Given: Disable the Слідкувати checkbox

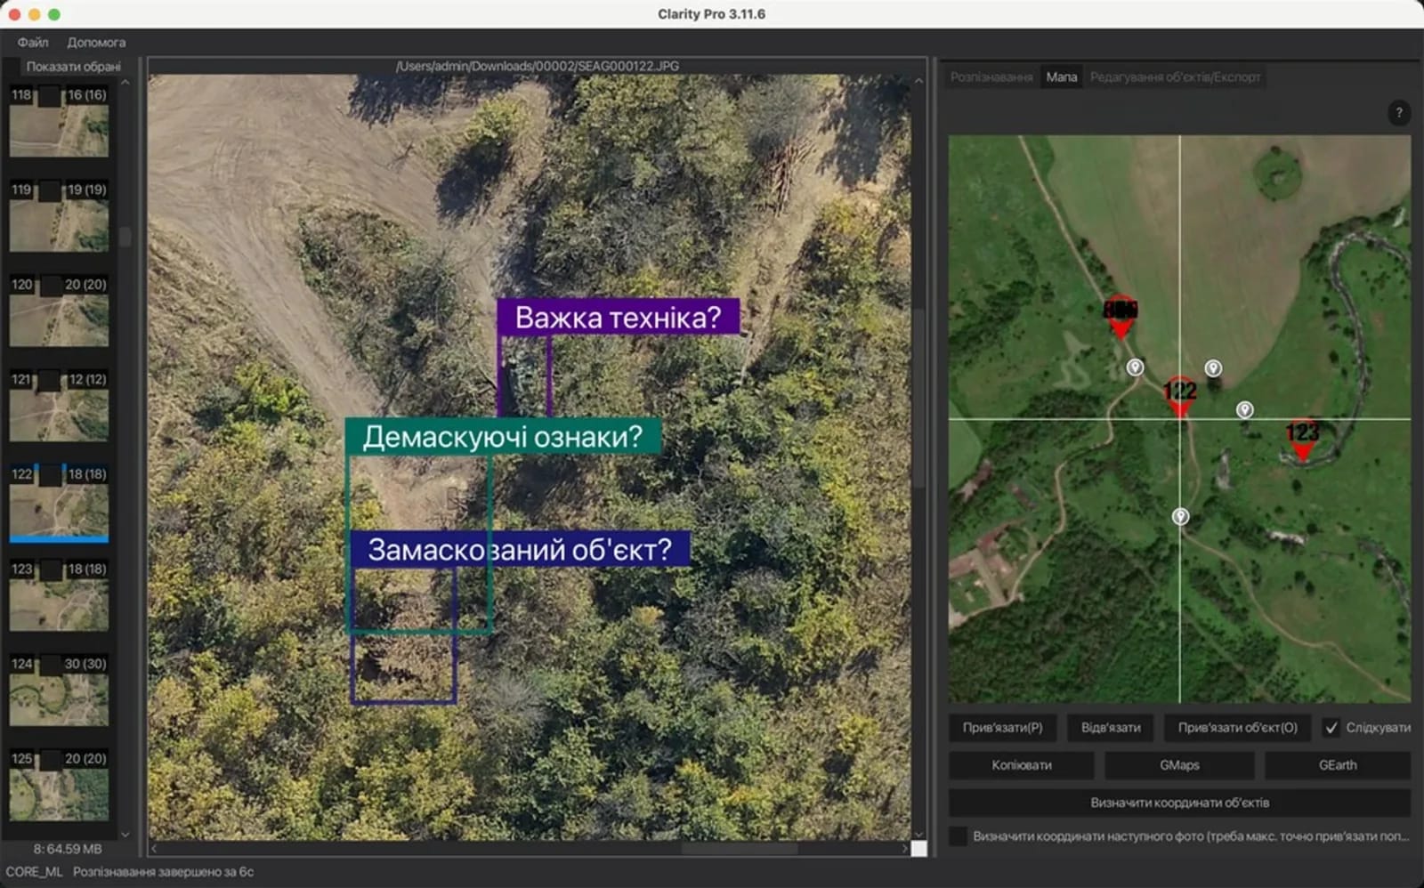Looking at the screenshot, I should coord(1331,728).
